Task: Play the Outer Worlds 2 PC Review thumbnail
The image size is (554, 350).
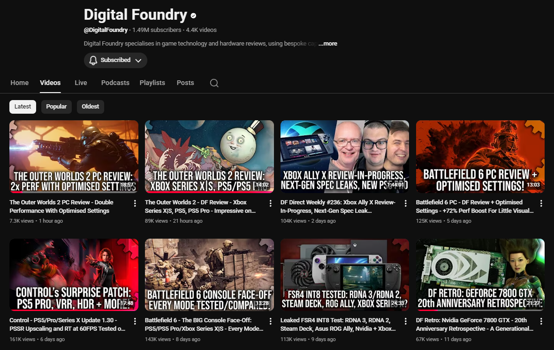Action: click(74, 156)
